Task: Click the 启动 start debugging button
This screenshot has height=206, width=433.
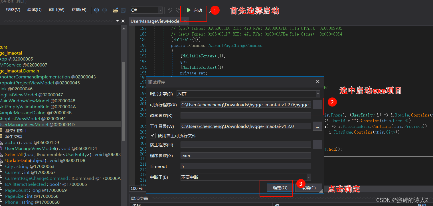Action: click(x=194, y=10)
